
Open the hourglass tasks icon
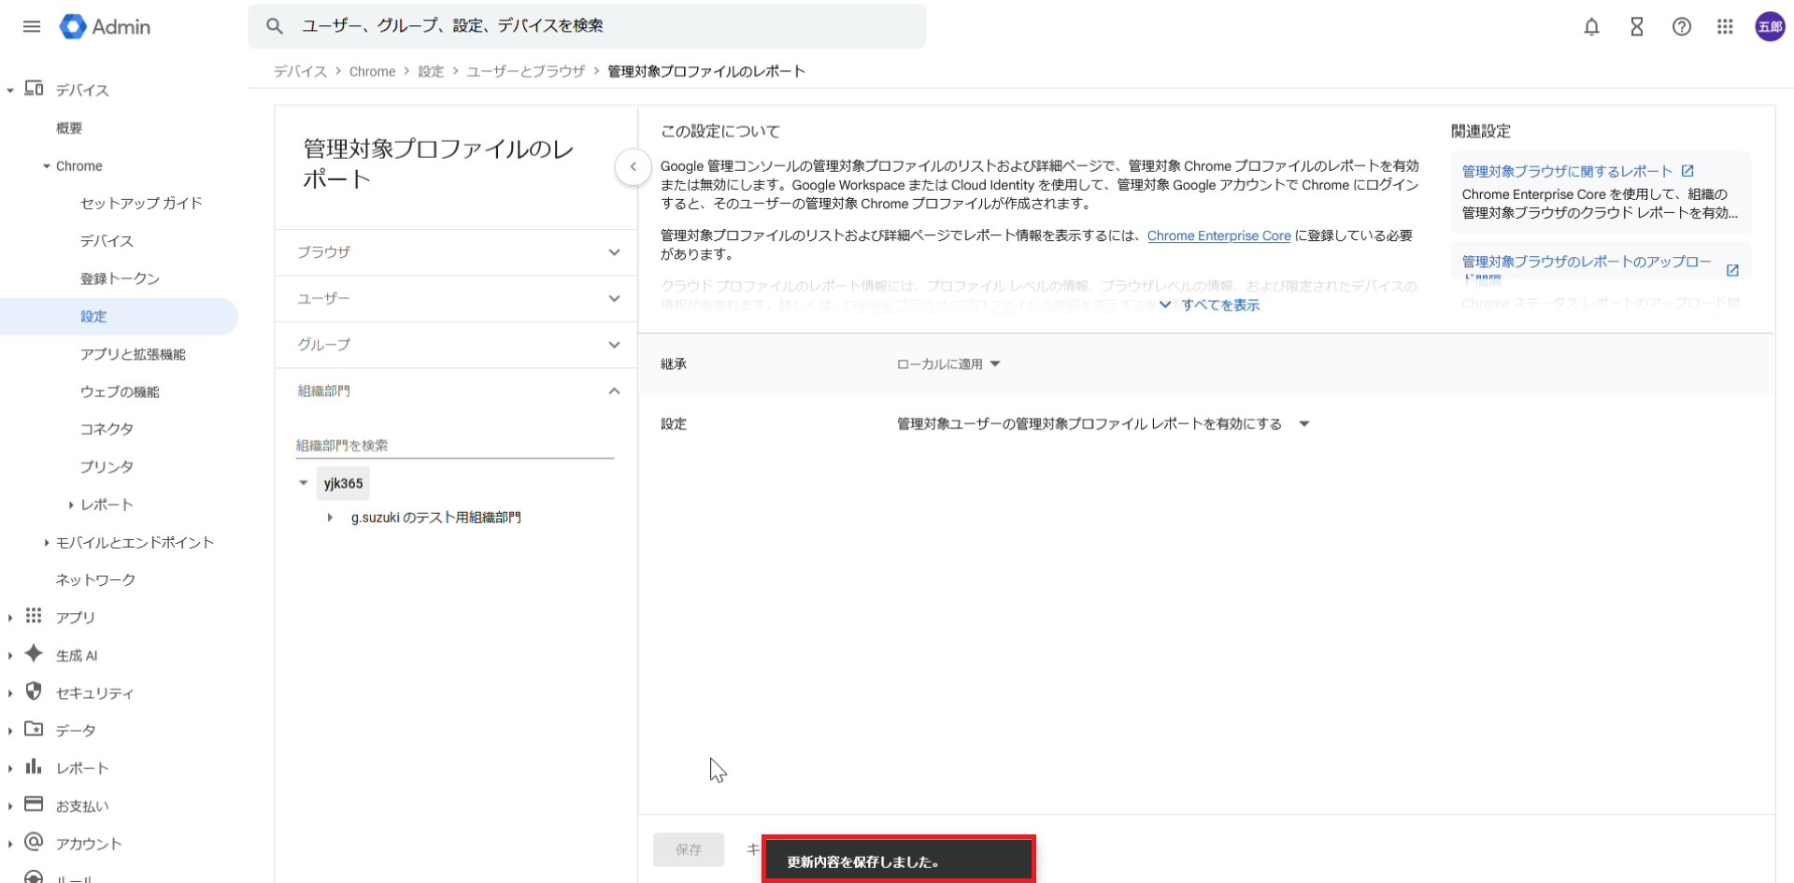click(x=1636, y=27)
